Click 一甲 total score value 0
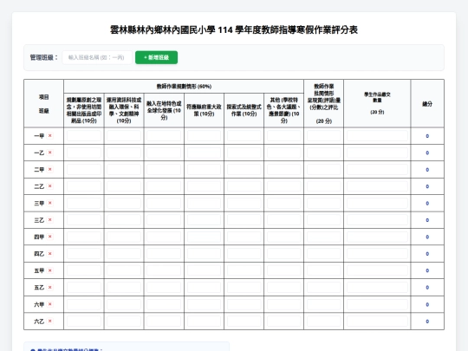Viewport: 468px width, 351px height. click(427, 136)
